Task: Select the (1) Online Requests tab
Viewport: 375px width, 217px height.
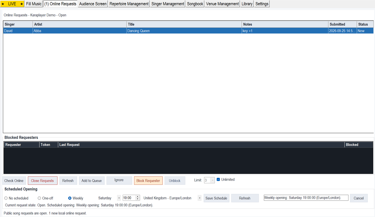Action: [60, 4]
